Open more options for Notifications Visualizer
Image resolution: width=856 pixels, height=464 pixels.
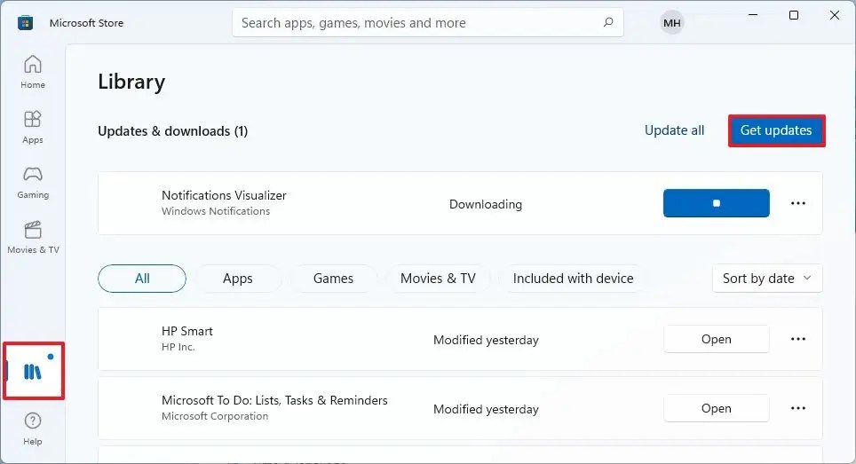(798, 203)
